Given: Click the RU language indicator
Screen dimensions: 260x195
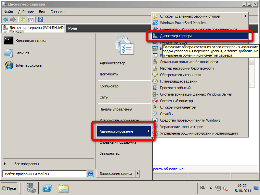Looking at the screenshot, I should [203, 188].
